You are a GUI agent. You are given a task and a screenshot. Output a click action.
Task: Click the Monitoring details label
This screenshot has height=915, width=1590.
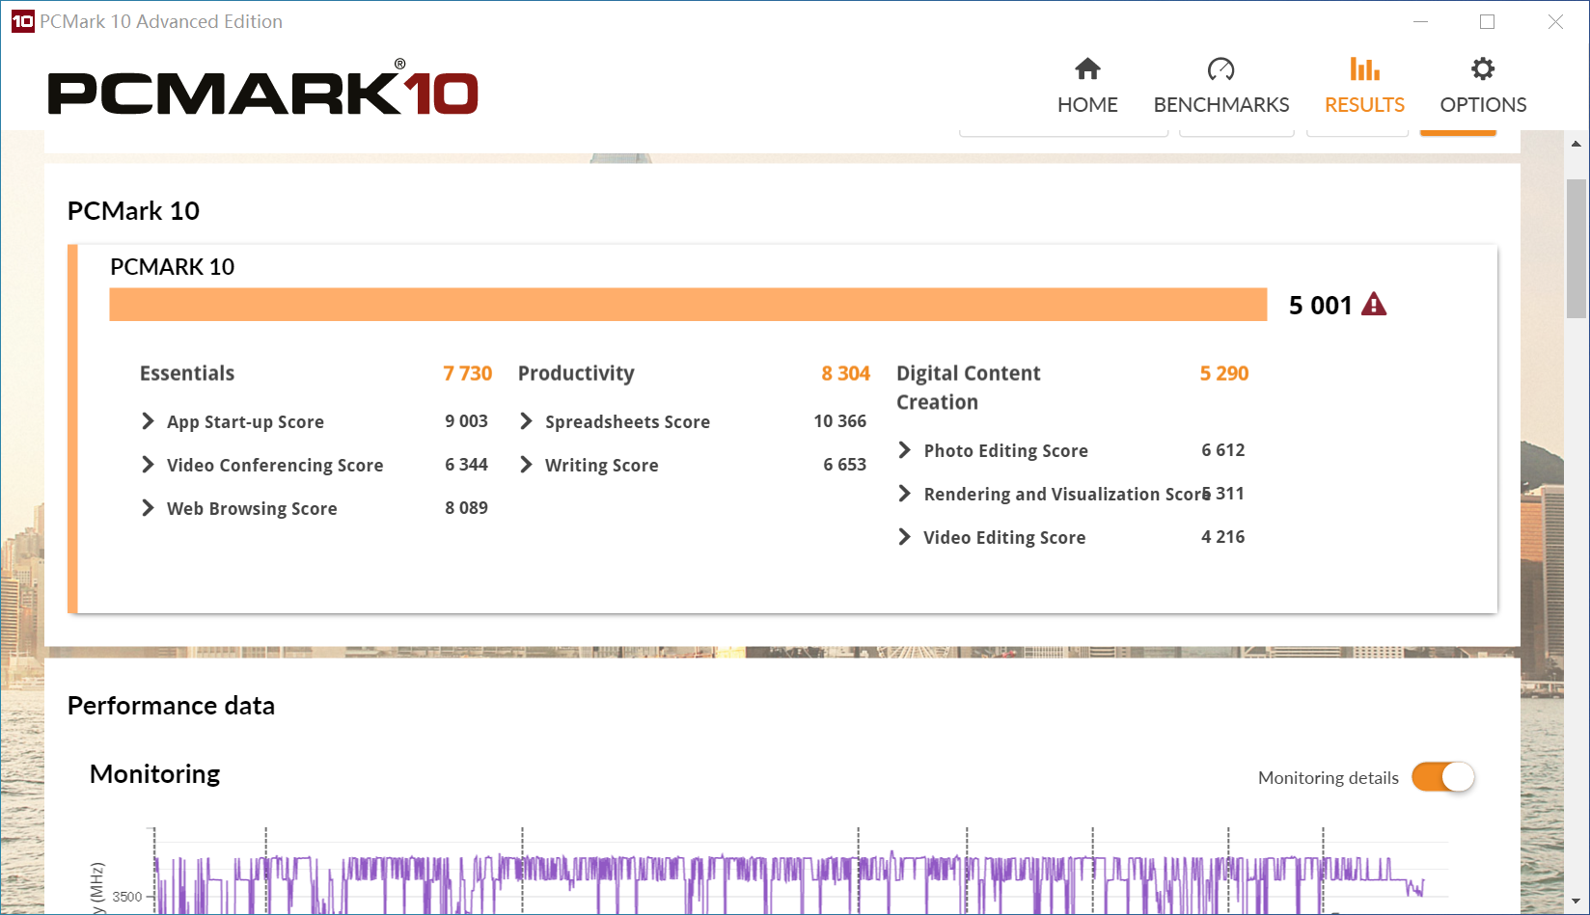[x=1329, y=778]
